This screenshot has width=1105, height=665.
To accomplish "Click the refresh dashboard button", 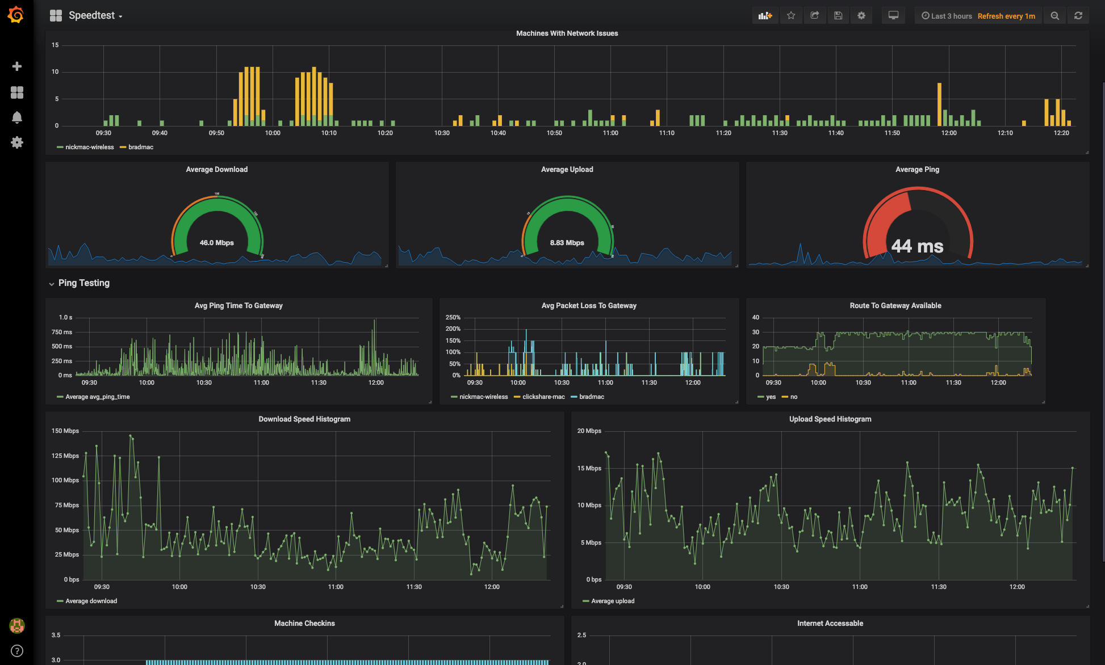I will coord(1078,16).
